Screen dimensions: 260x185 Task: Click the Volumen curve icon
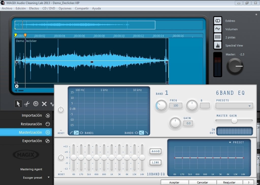click(218, 29)
